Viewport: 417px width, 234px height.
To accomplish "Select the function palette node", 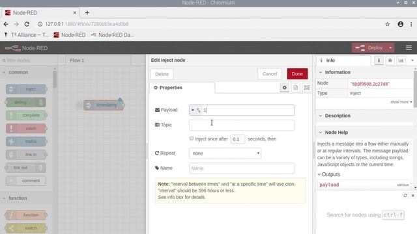I will click(x=26, y=215).
